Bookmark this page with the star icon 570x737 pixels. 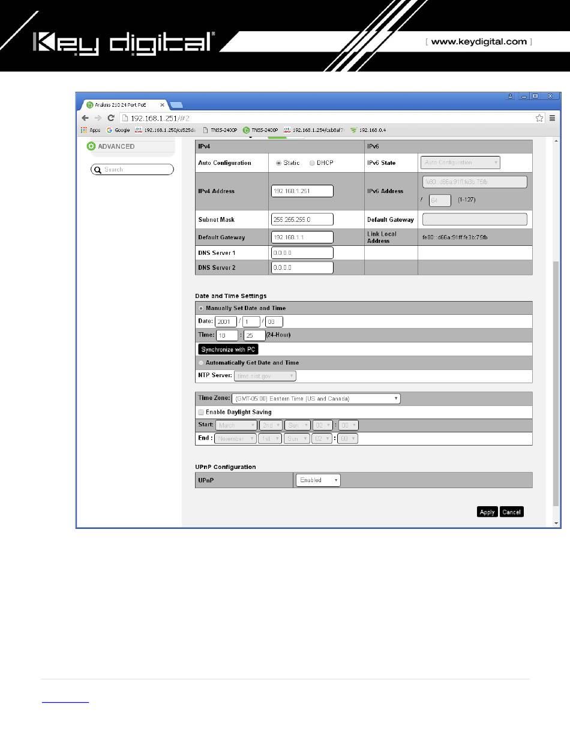point(539,118)
